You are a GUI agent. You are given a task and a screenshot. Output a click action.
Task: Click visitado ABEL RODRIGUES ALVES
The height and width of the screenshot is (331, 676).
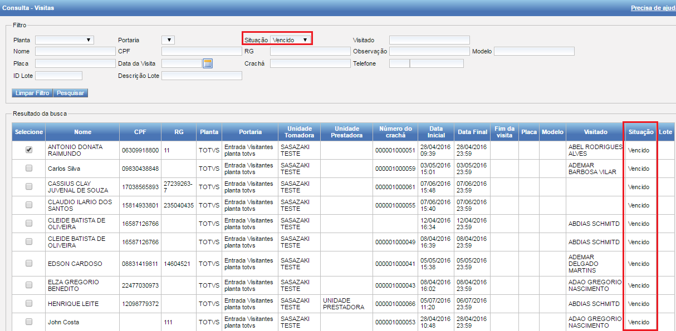[595, 150]
